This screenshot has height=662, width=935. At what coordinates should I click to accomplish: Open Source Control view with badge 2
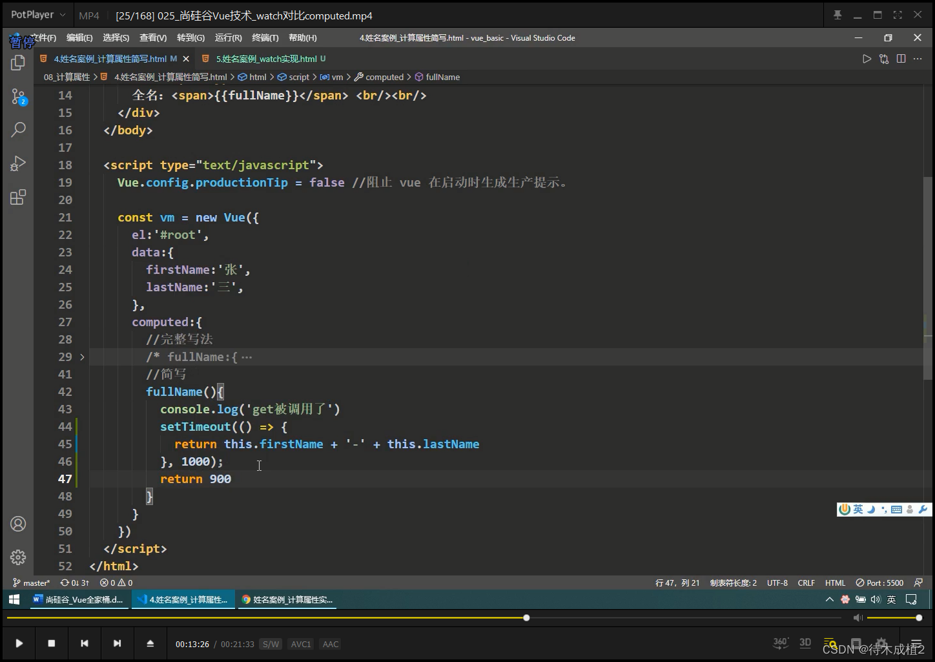(x=18, y=97)
